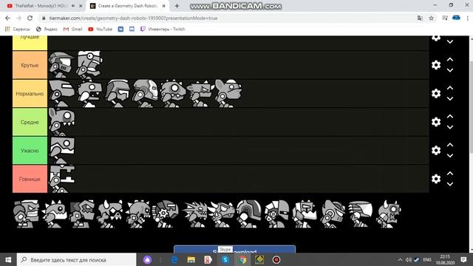
Task: Pick the robot in Говнище row
Action: click(61, 179)
